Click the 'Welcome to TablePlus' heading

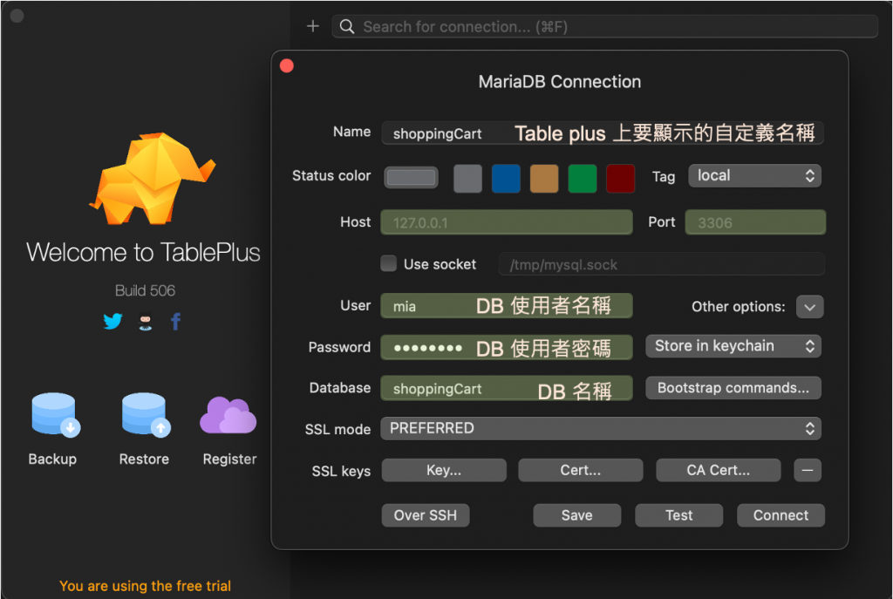[x=144, y=252]
